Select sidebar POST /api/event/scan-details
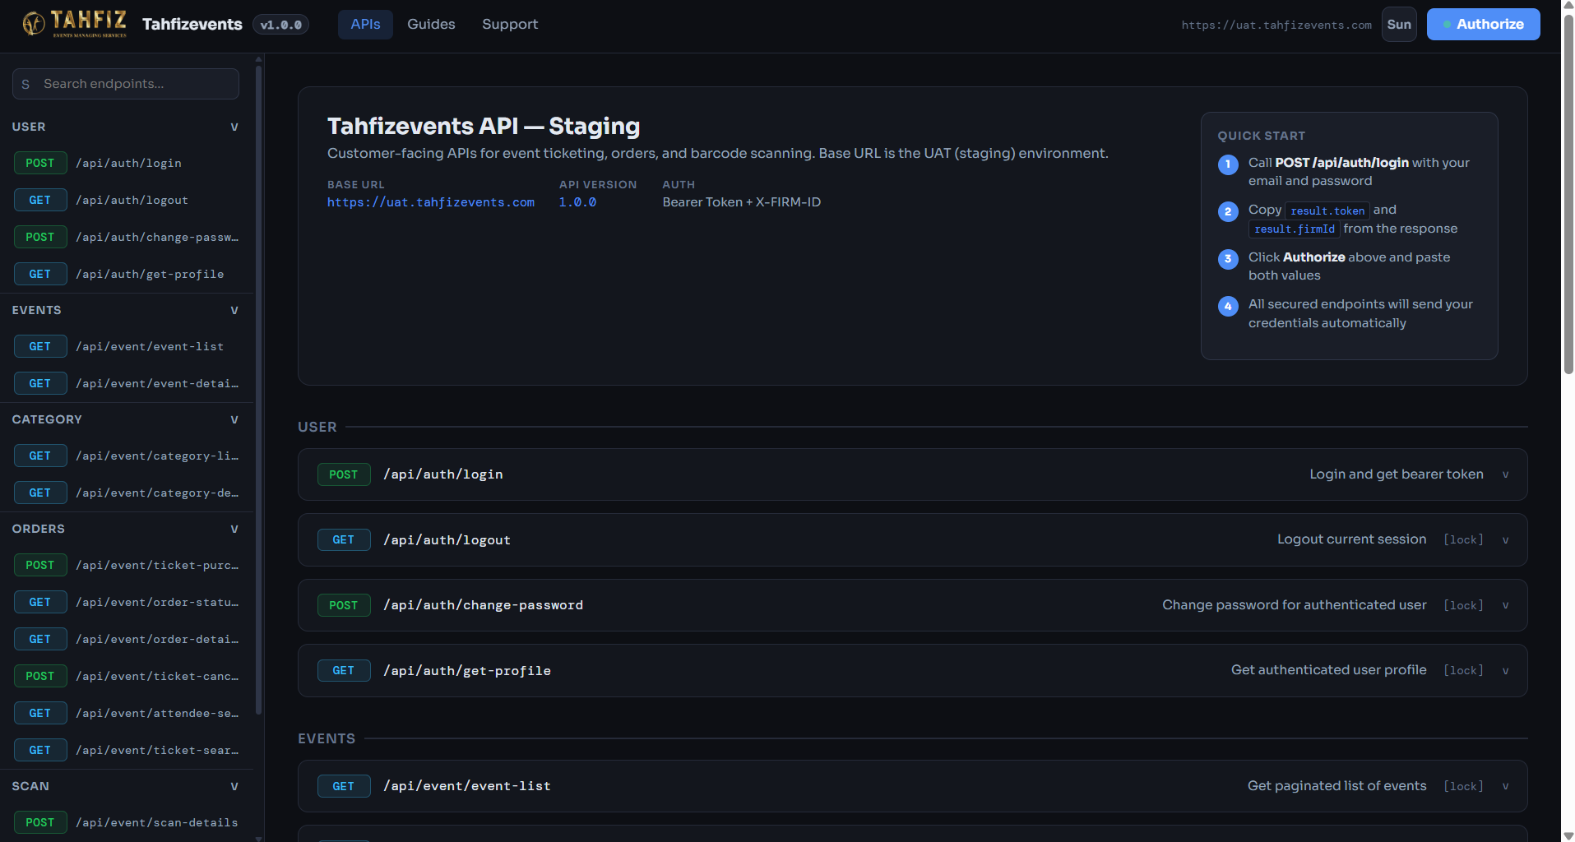 [126, 822]
